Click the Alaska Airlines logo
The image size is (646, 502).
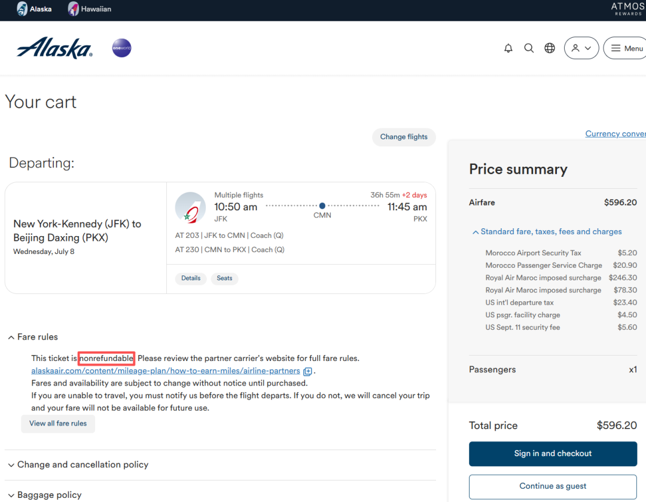(54, 48)
